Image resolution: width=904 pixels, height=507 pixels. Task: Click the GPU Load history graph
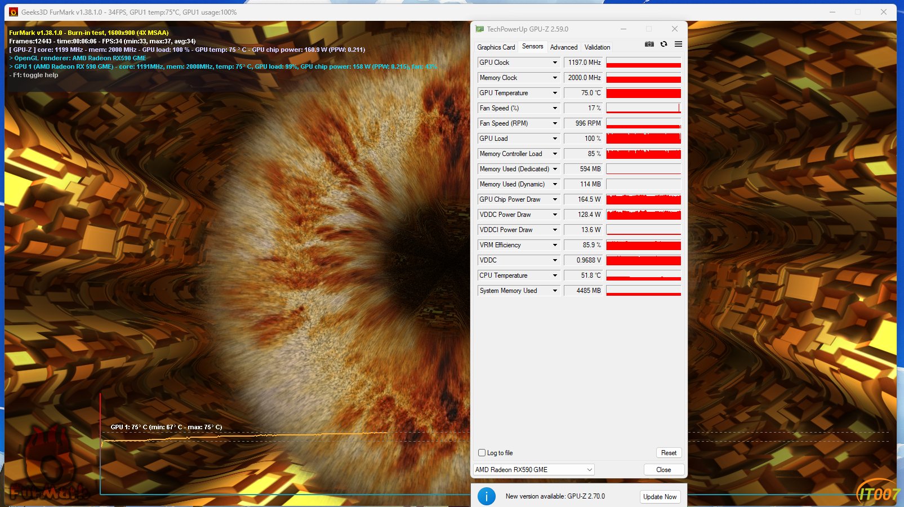(x=643, y=139)
